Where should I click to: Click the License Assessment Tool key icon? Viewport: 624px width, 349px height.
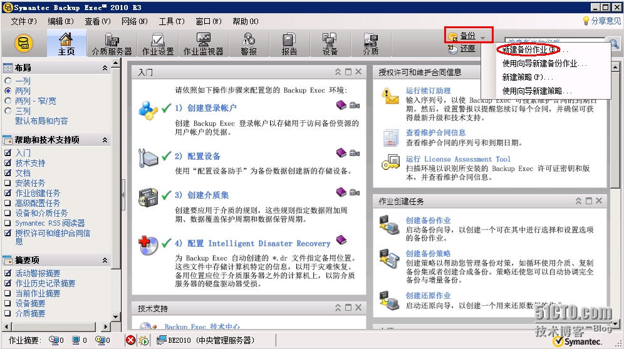click(390, 163)
